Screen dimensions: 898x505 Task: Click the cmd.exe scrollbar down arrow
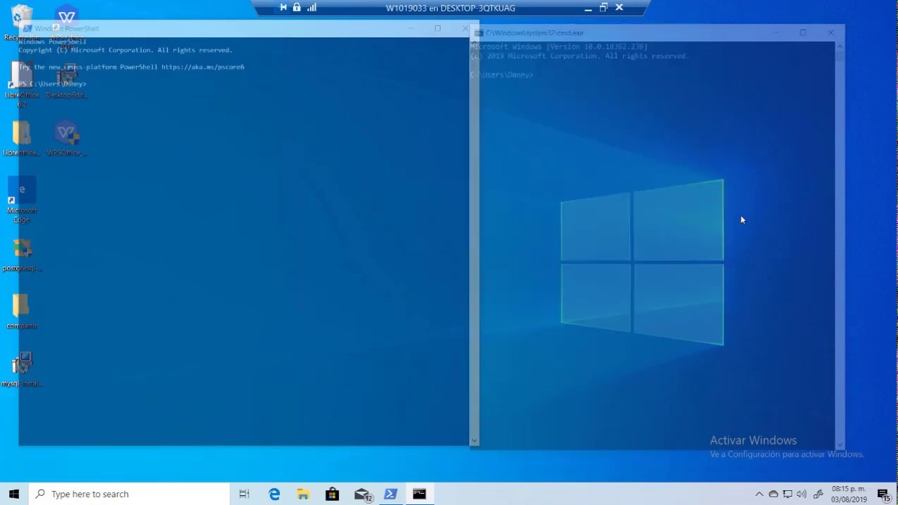tap(840, 445)
